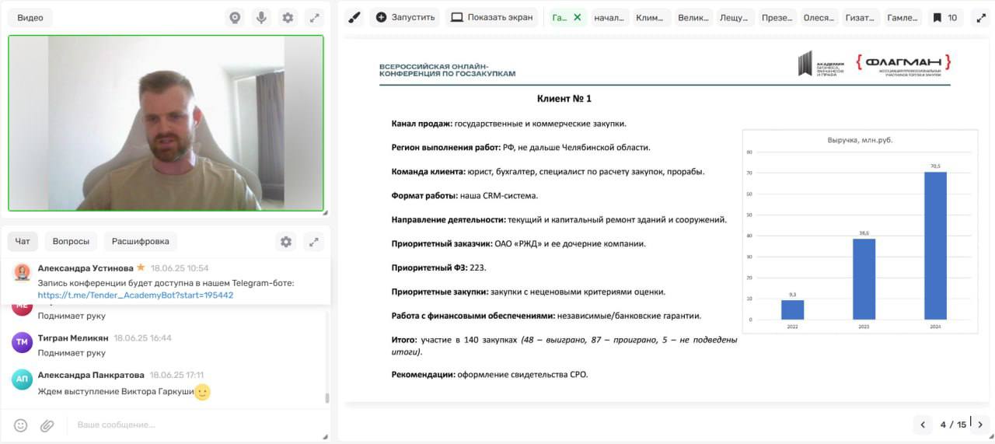This screenshot has width=995, height=444.
Task: Switch to the Гамле... tab
Action: click(902, 17)
